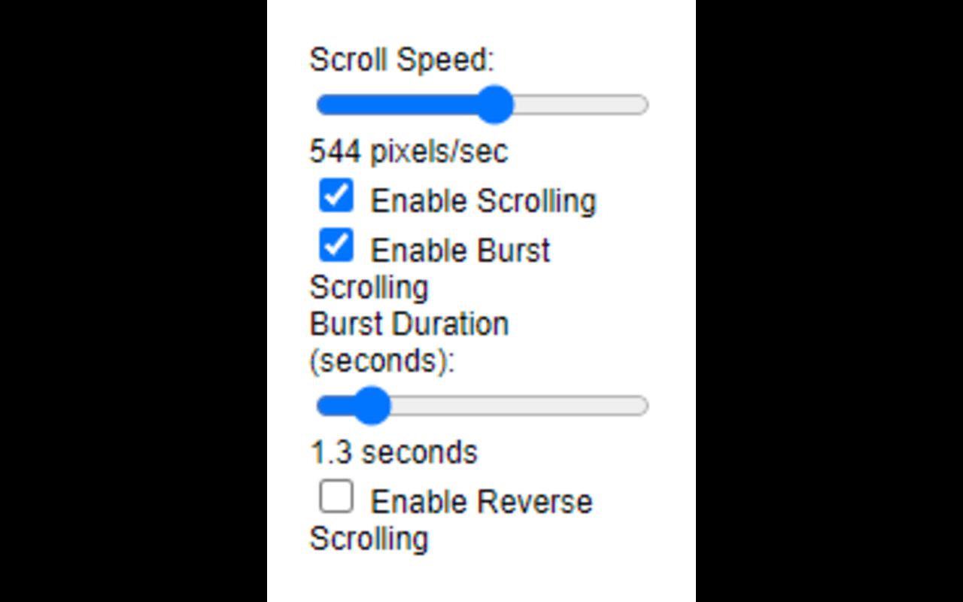The height and width of the screenshot is (602, 963).
Task: Click the far right of Burst Duration track
Action: 639,406
